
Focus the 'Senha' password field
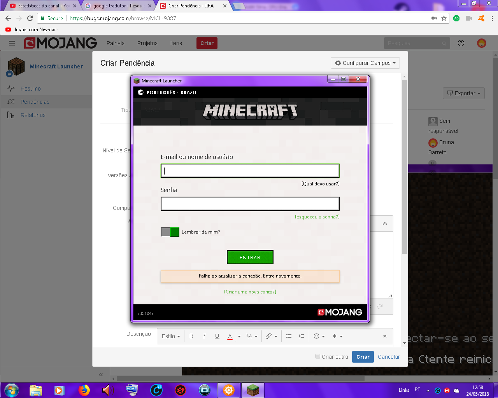250,204
